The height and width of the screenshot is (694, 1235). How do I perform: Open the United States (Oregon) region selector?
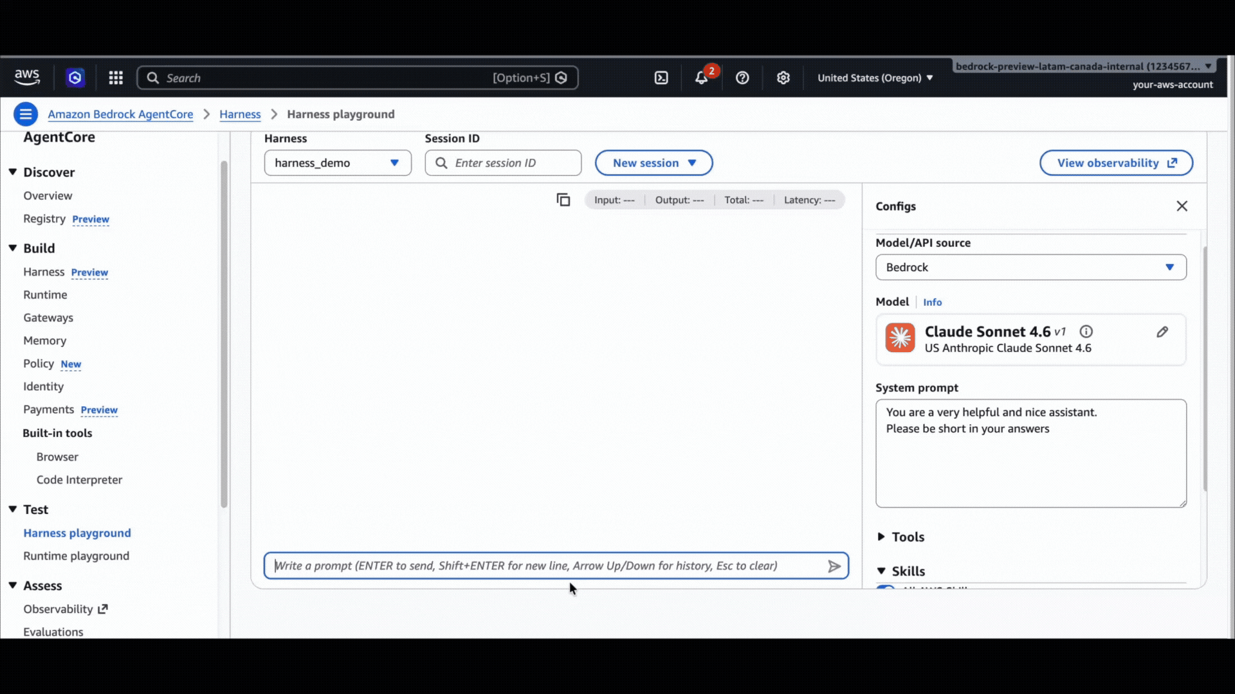click(875, 78)
